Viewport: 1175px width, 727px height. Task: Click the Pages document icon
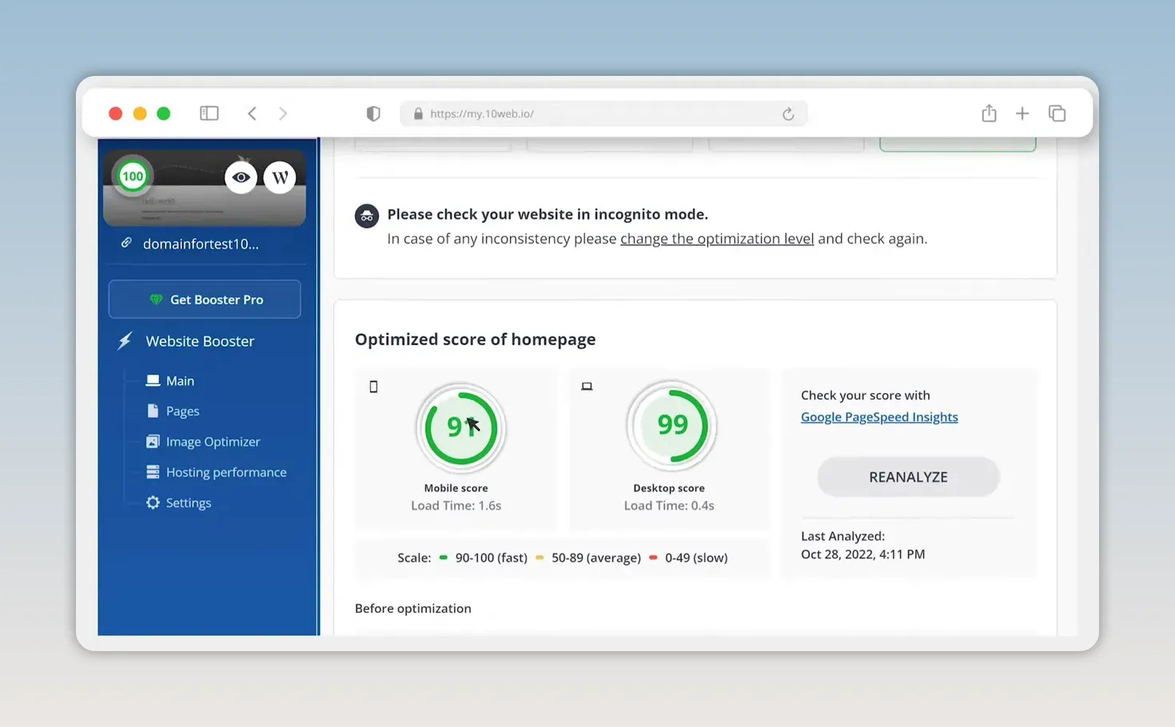pos(153,411)
